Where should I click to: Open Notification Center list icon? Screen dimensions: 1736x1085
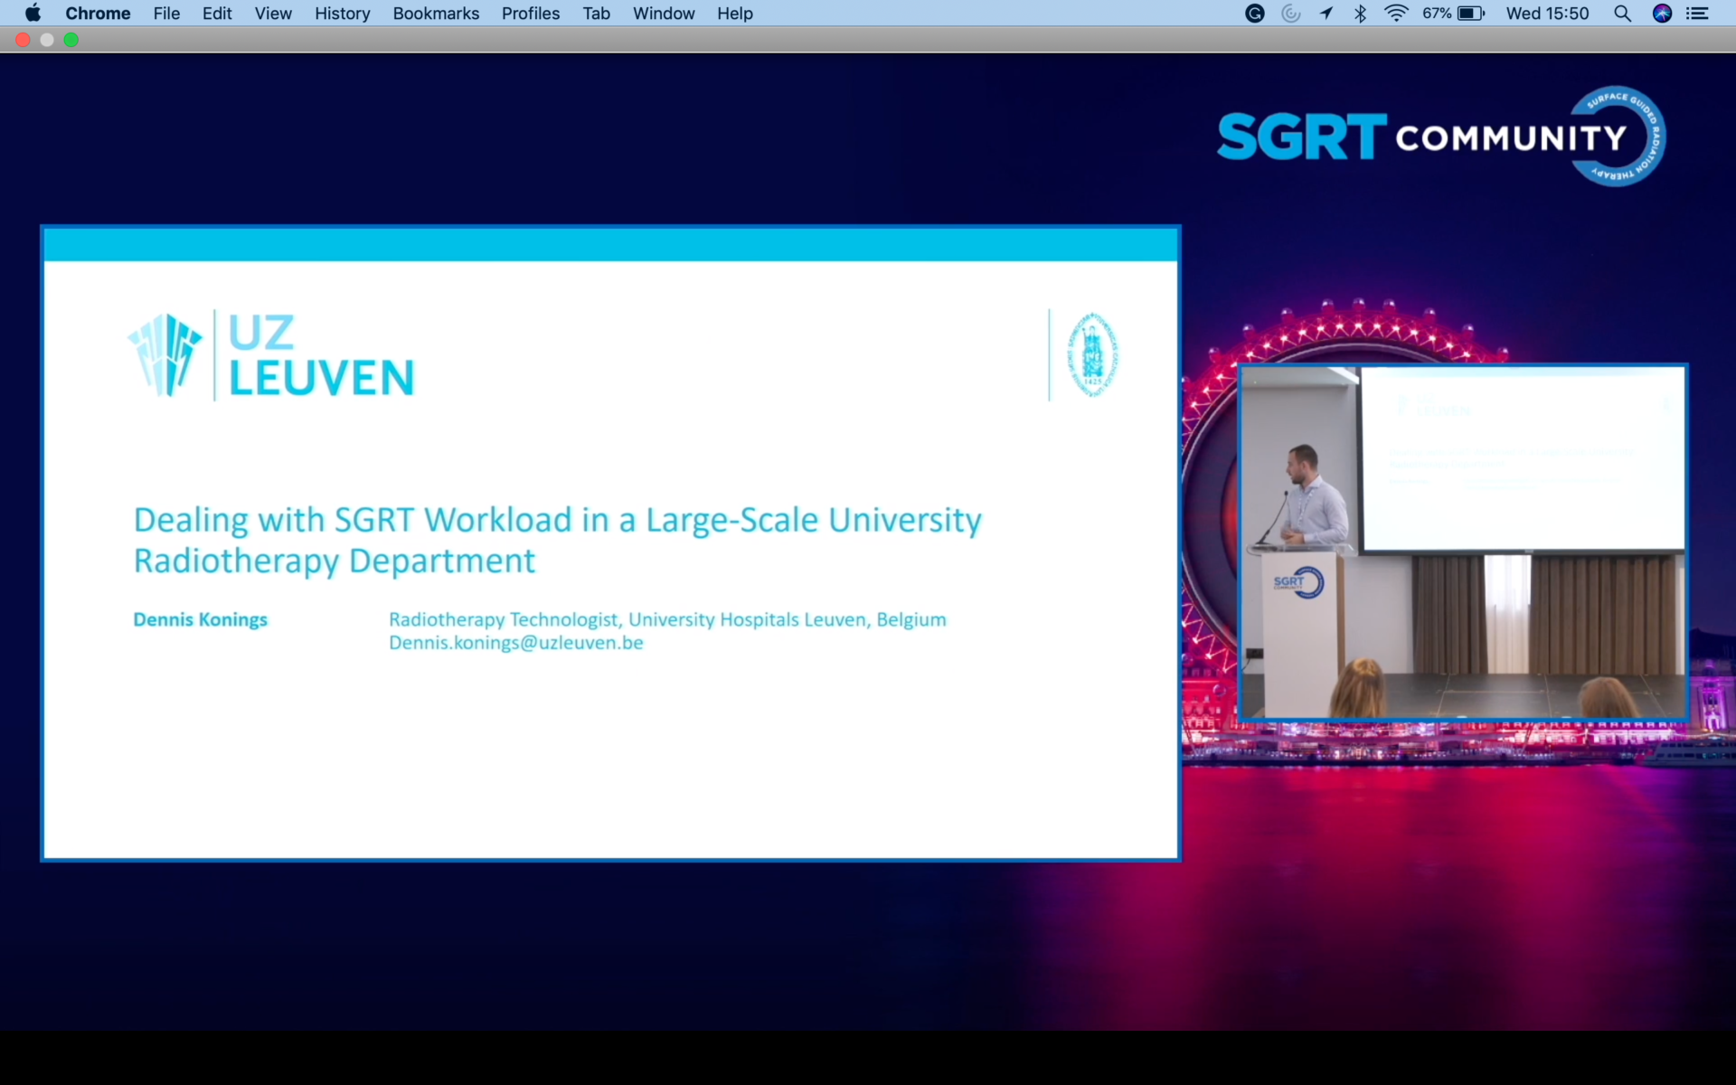pyautogui.click(x=1697, y=14)
